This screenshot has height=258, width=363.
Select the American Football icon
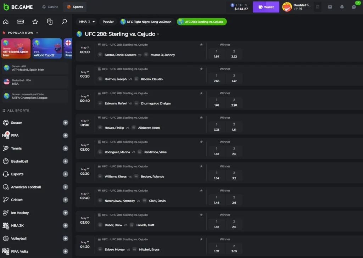click(x=6, y=187)
